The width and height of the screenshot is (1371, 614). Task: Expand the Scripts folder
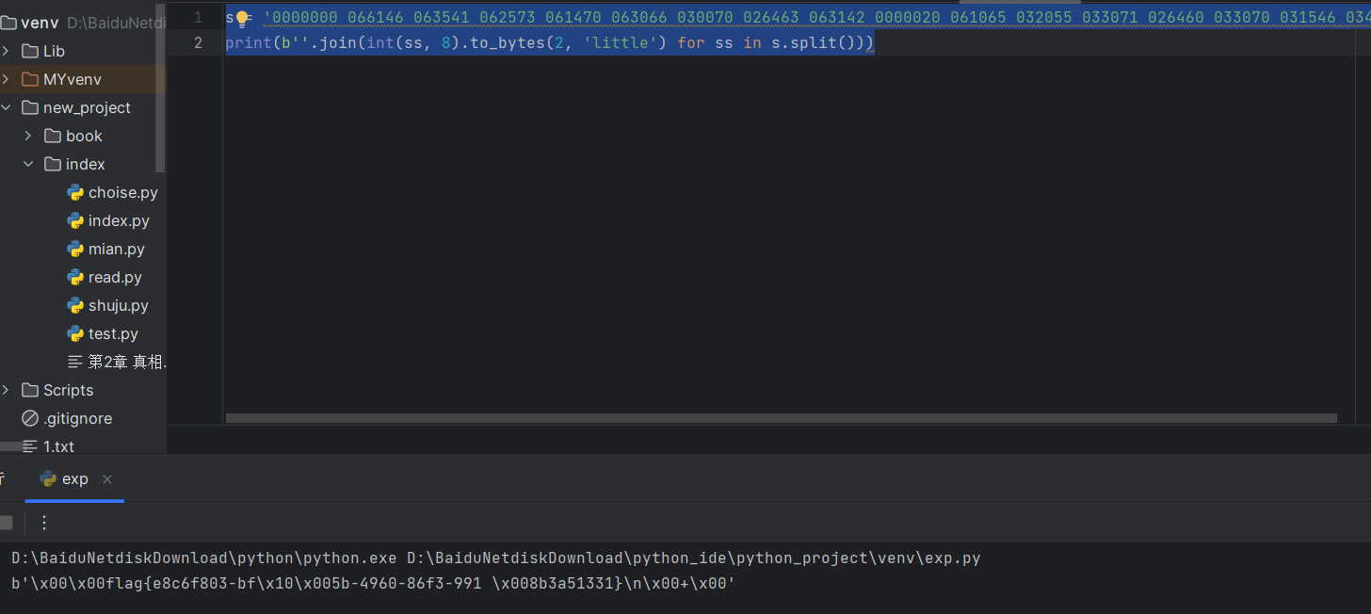click(x=7, y=390)
